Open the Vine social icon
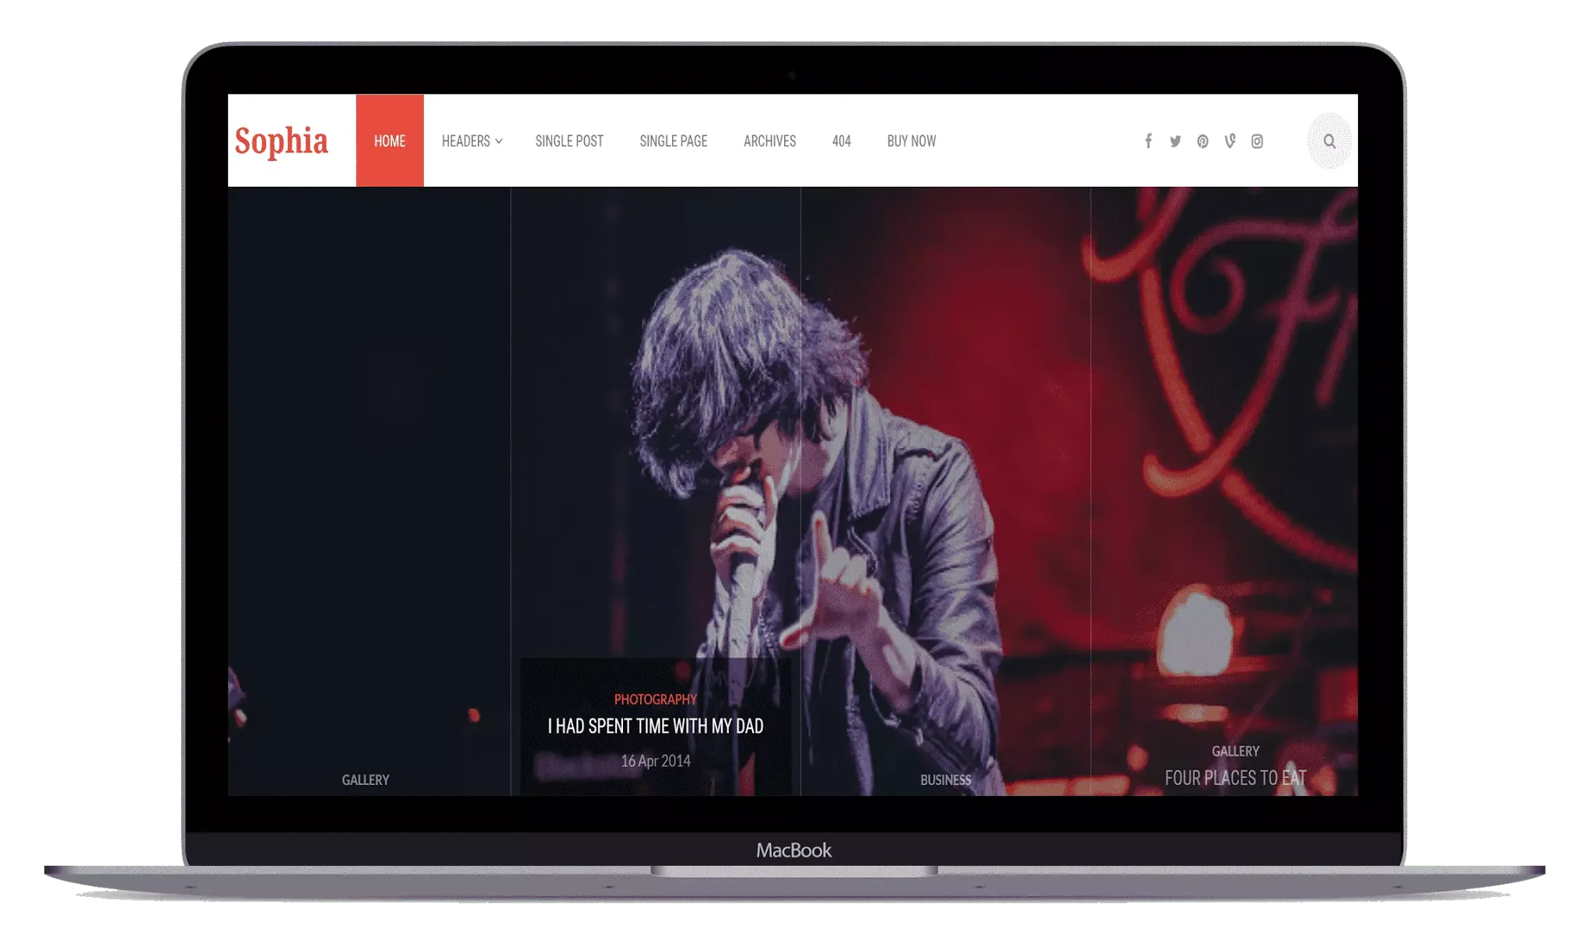 1230,141
